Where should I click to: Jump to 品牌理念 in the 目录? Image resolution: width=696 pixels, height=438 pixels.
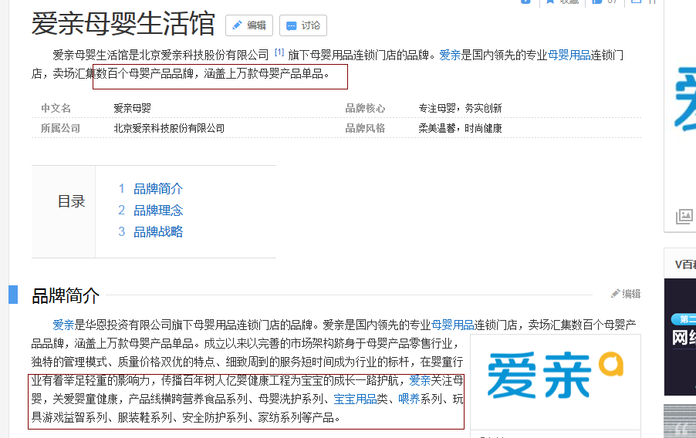coord(158,210)
